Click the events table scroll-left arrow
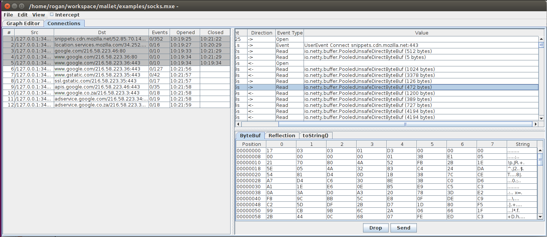The width and height of the screenshot is (547, 237). pyautogui.click(x=238, y=124)
